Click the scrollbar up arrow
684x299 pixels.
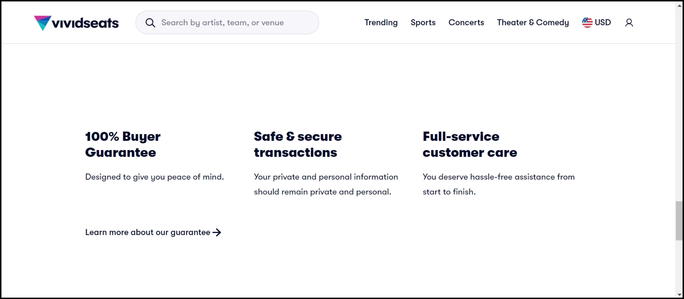(679, 5)
